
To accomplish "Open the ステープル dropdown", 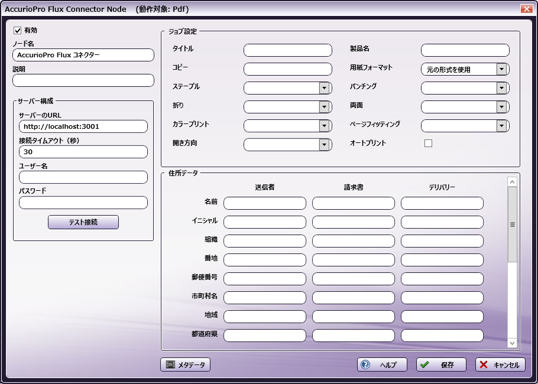I will coord(288,88).
